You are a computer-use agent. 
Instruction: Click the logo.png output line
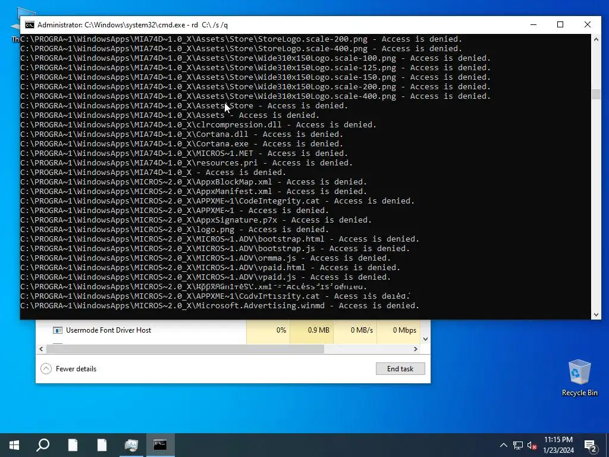[175, 230]
